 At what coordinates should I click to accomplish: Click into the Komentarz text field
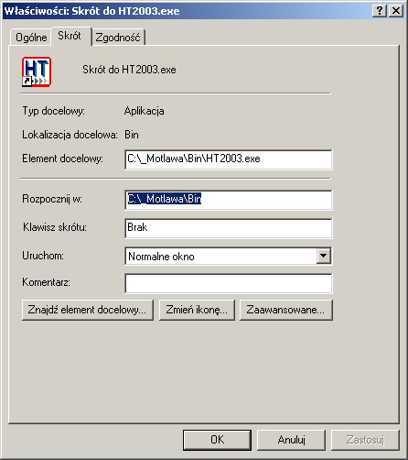[x=229, y=283]
